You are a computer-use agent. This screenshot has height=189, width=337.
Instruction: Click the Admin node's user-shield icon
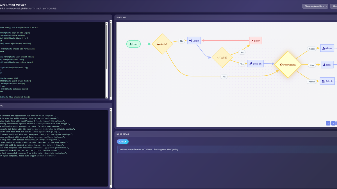tap(324, 81)
